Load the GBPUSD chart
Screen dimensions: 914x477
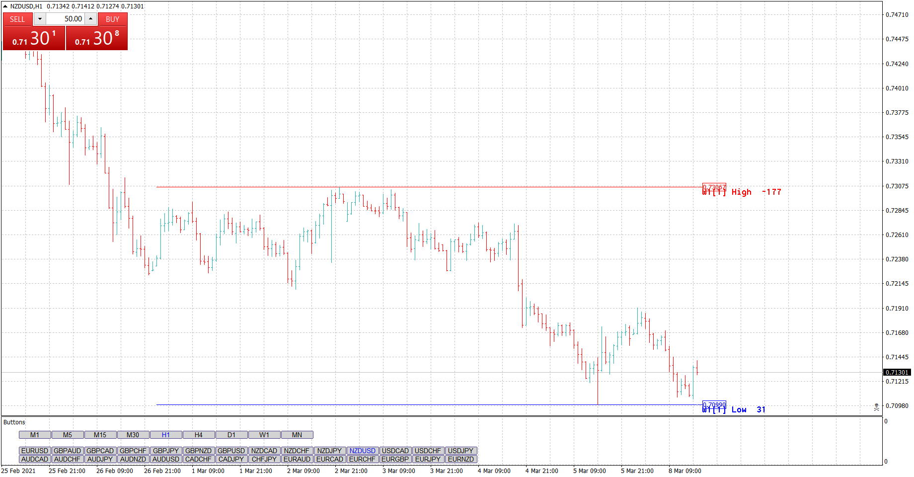click(x=231, y=451)
